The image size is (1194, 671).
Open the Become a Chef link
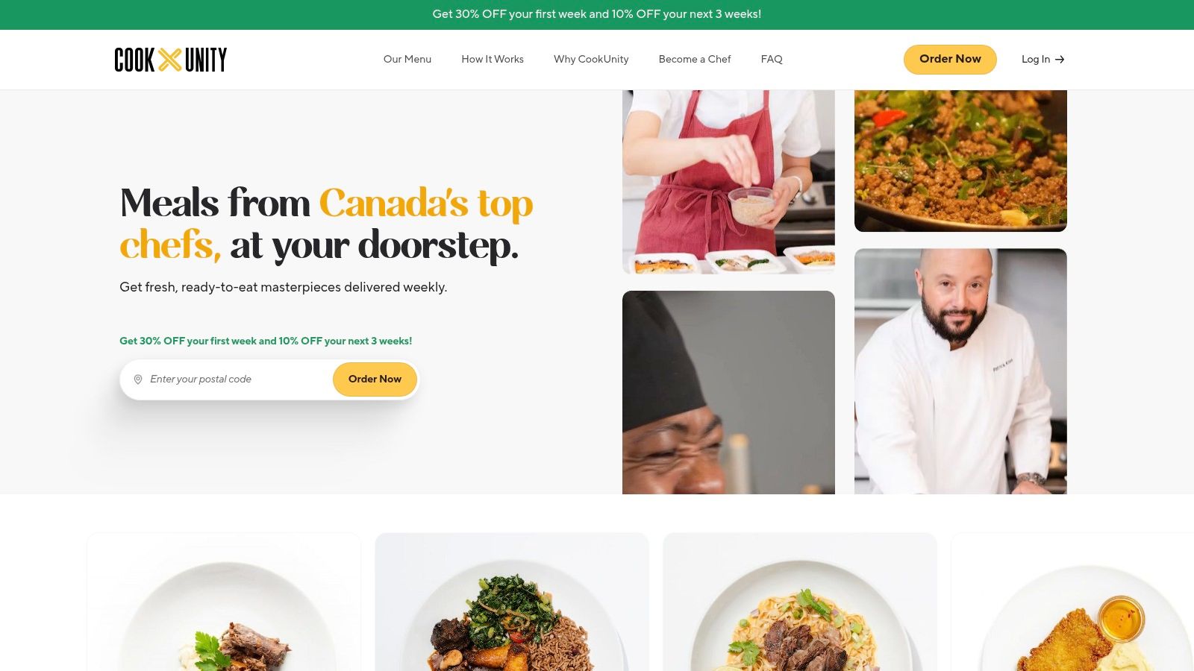695,59
